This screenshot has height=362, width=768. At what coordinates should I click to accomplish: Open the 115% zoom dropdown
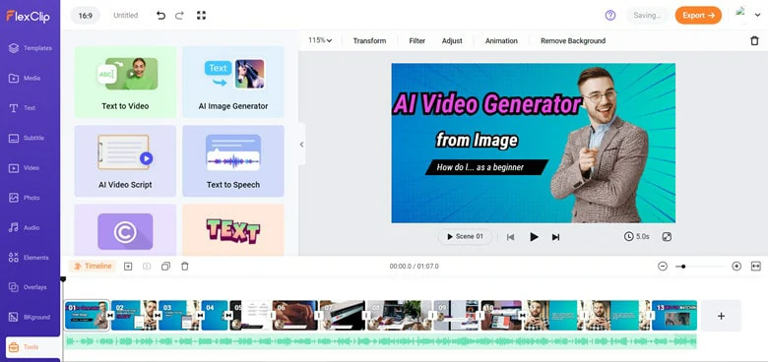(x=320, y=40)
